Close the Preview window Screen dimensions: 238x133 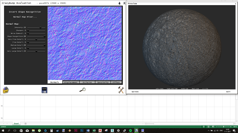[235, 4]
